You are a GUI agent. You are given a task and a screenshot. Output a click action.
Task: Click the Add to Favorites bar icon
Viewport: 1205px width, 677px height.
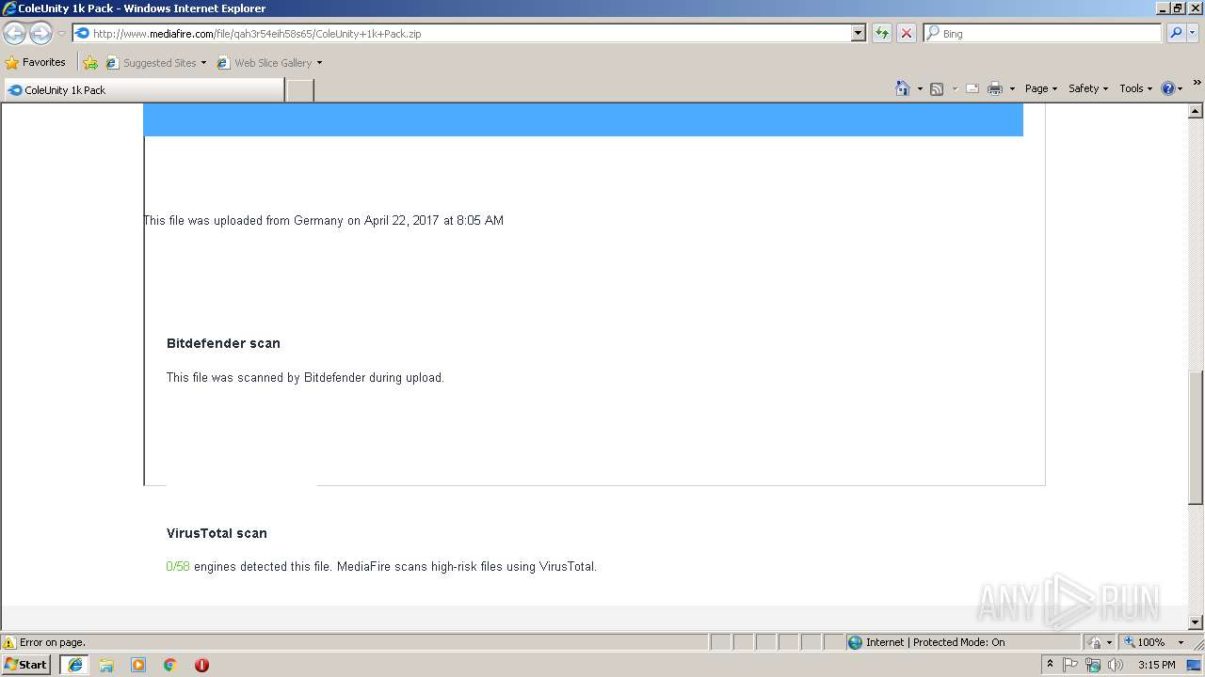90,63
